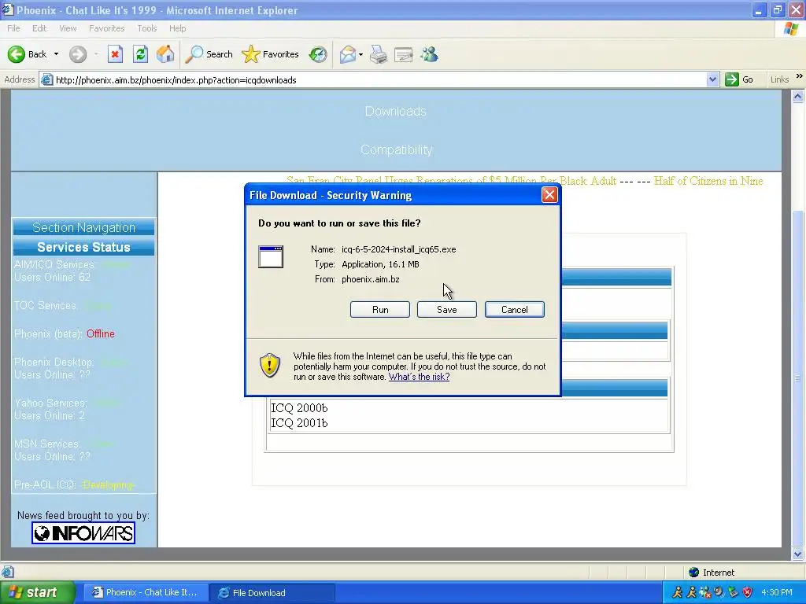Viewport: 806px width, 604px height.
Task: Open the Tools menu
Action: 147,28
